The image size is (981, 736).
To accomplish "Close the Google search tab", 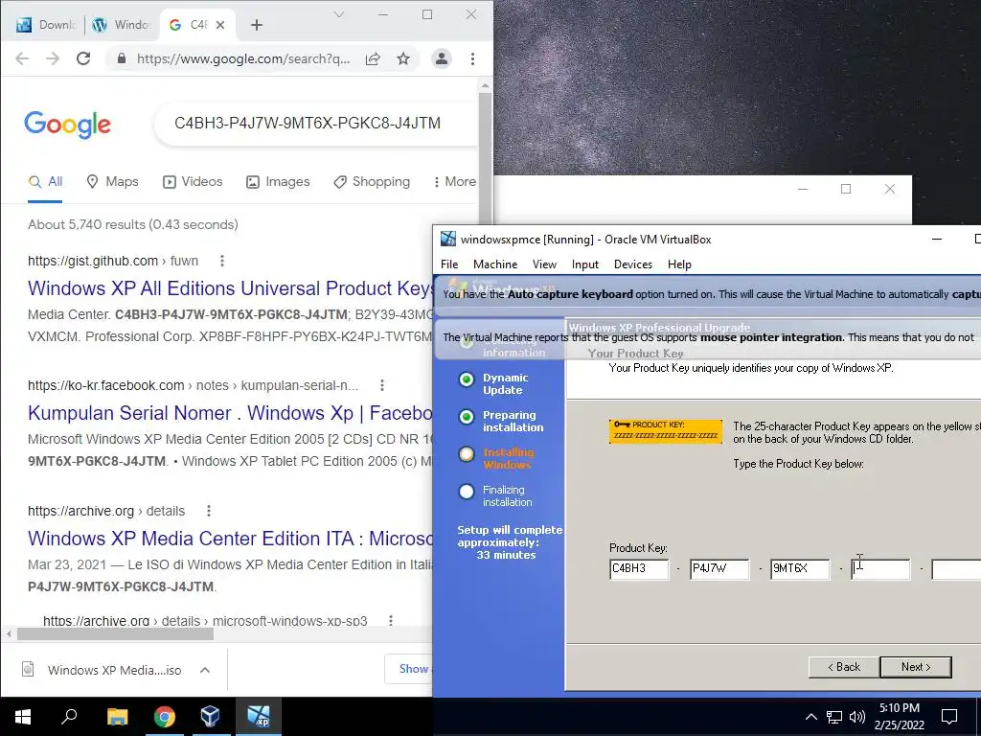I will pos(220,25).
